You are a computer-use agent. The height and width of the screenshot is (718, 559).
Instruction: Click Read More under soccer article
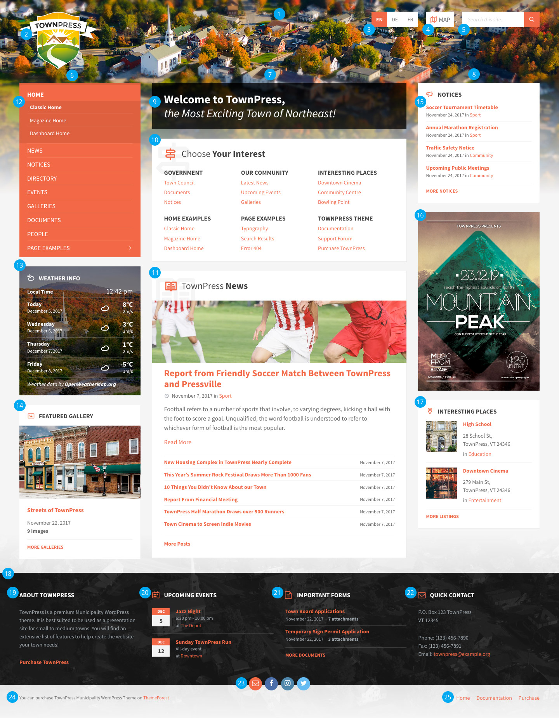coord(177,442)
